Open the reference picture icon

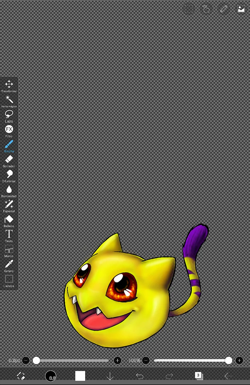tap(241, 9)
